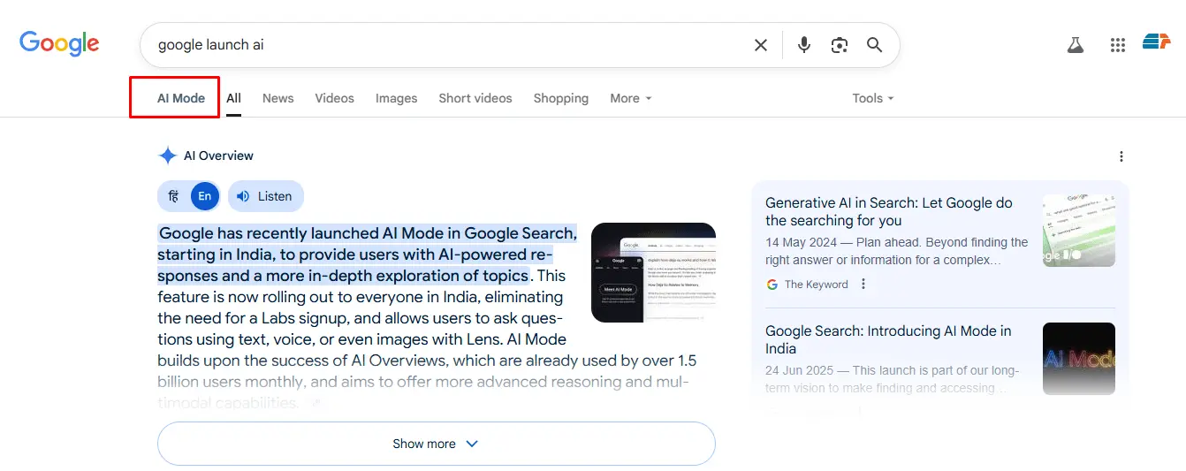This screenshot has height=471, width=1186.
Task: Click the search query input field
Action: click(446, 45)
